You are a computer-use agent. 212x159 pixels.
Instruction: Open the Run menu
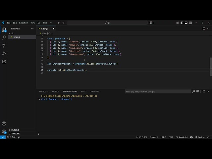45,23
